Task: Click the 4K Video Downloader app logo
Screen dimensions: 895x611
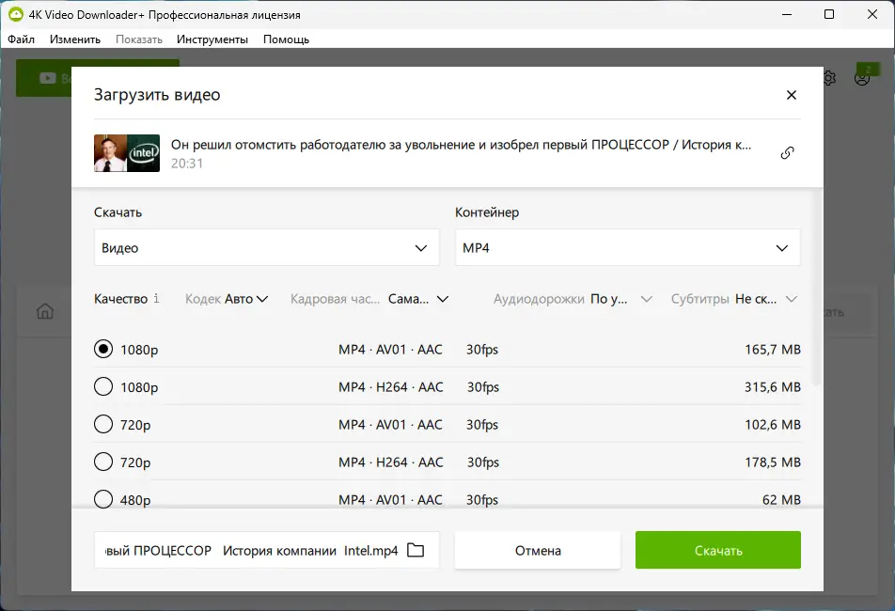Action: click(16, 14)
